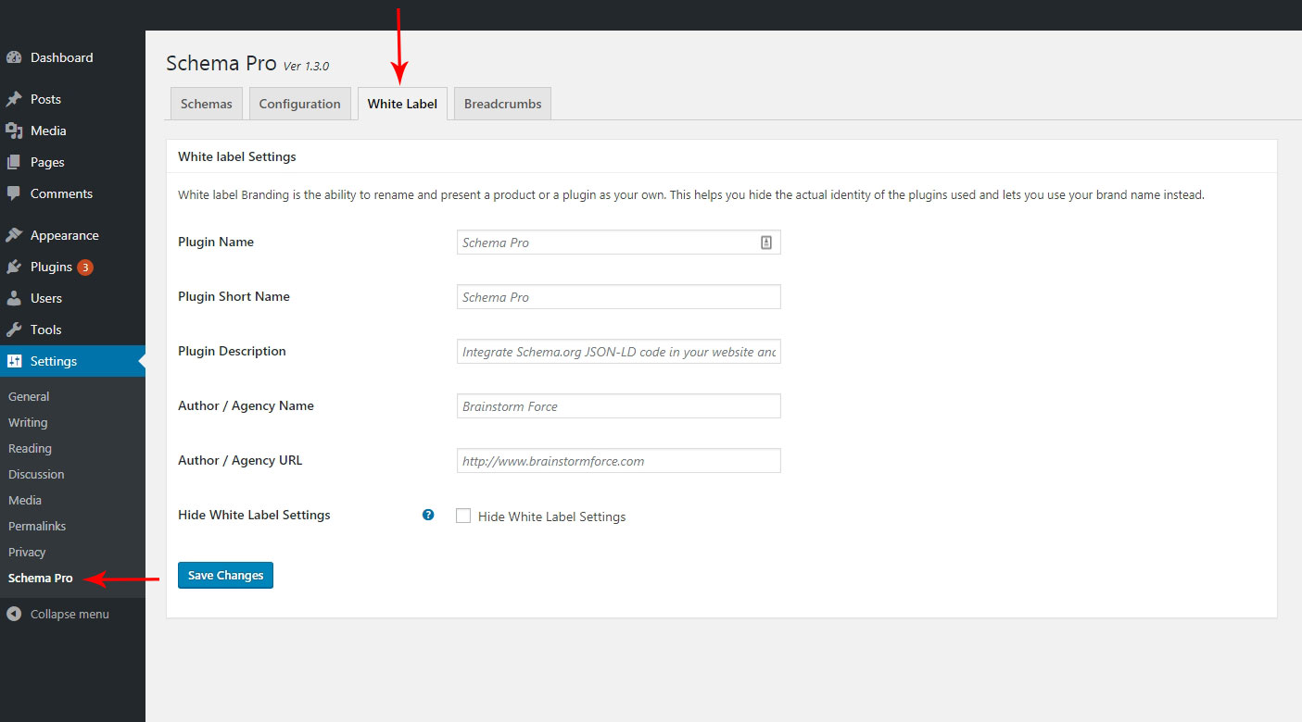Screen dimensions: 1302x722
Task: Click autofill icon in Plugin Name field
Action: point(766,243)
